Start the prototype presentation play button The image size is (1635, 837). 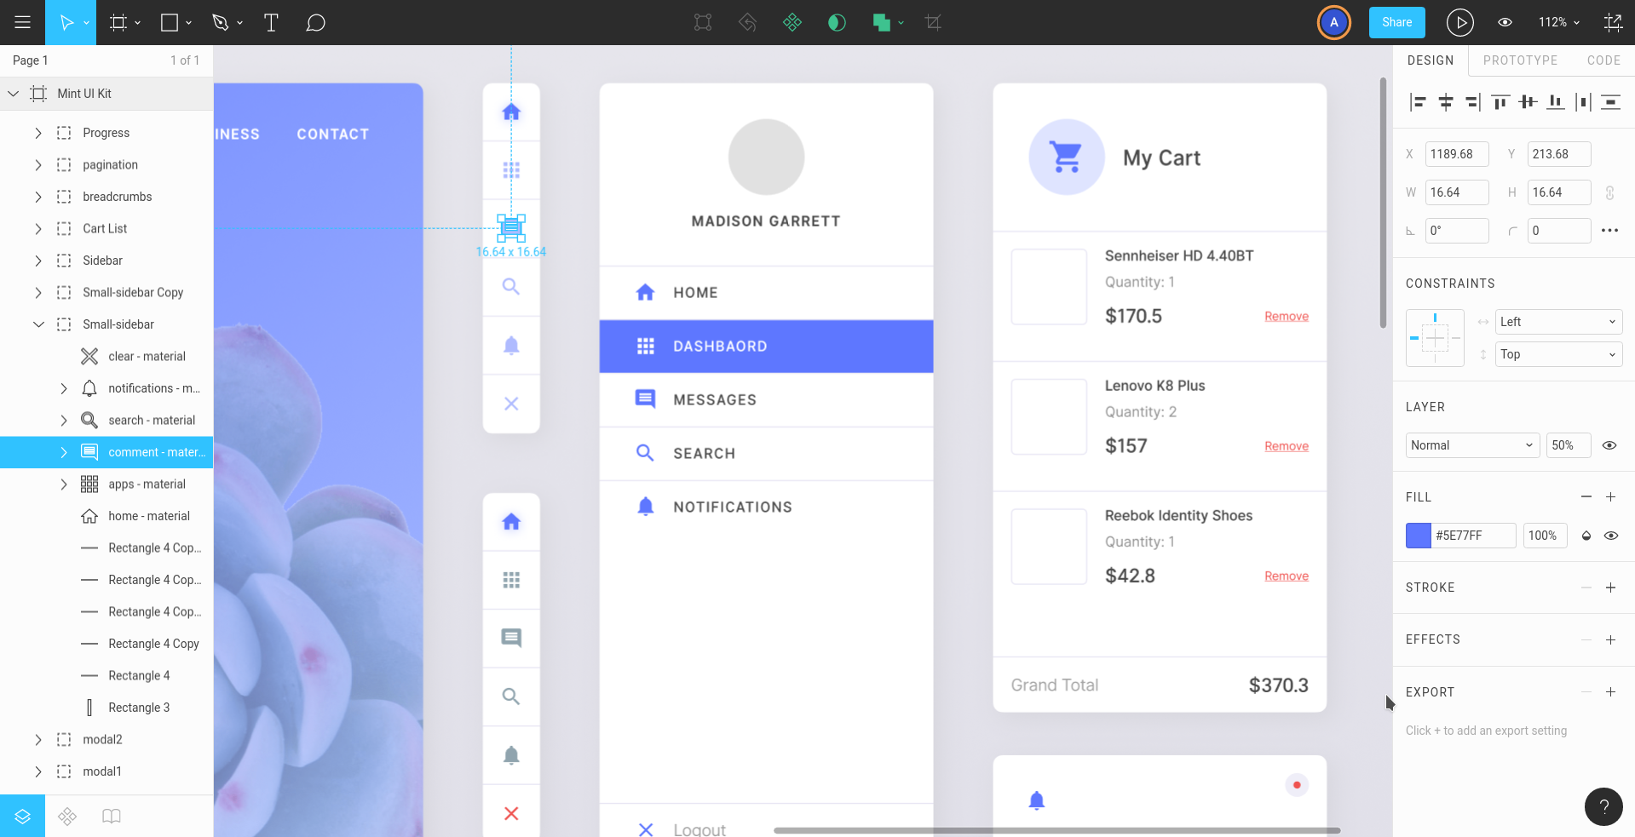coord(1459,22)
